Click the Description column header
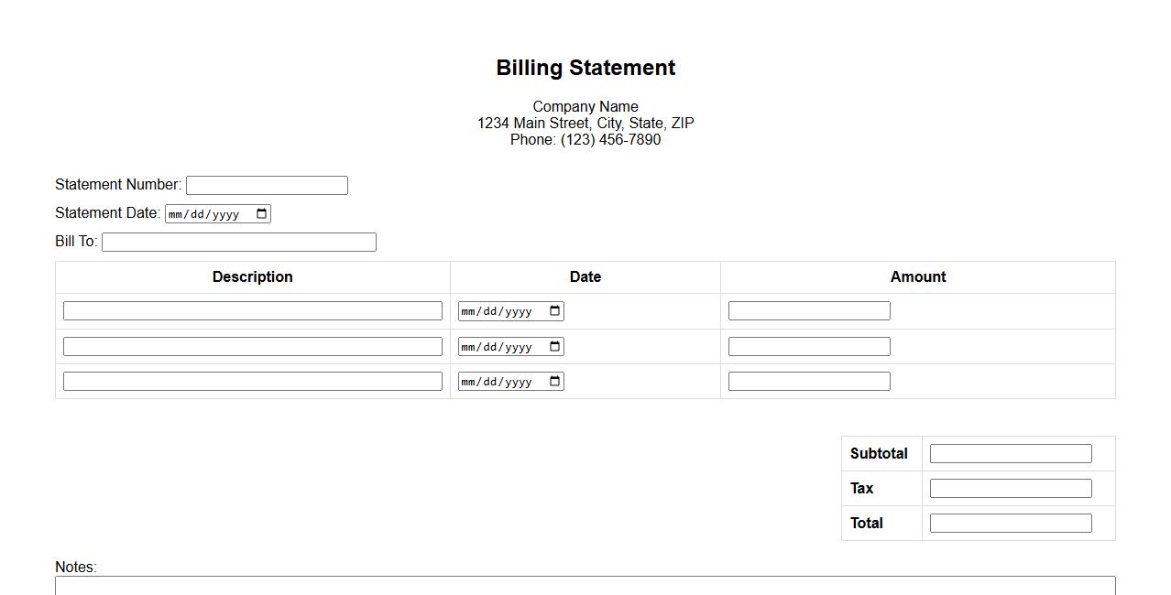The height and width of the screenshot is (595, 1171). click(253, 277)
